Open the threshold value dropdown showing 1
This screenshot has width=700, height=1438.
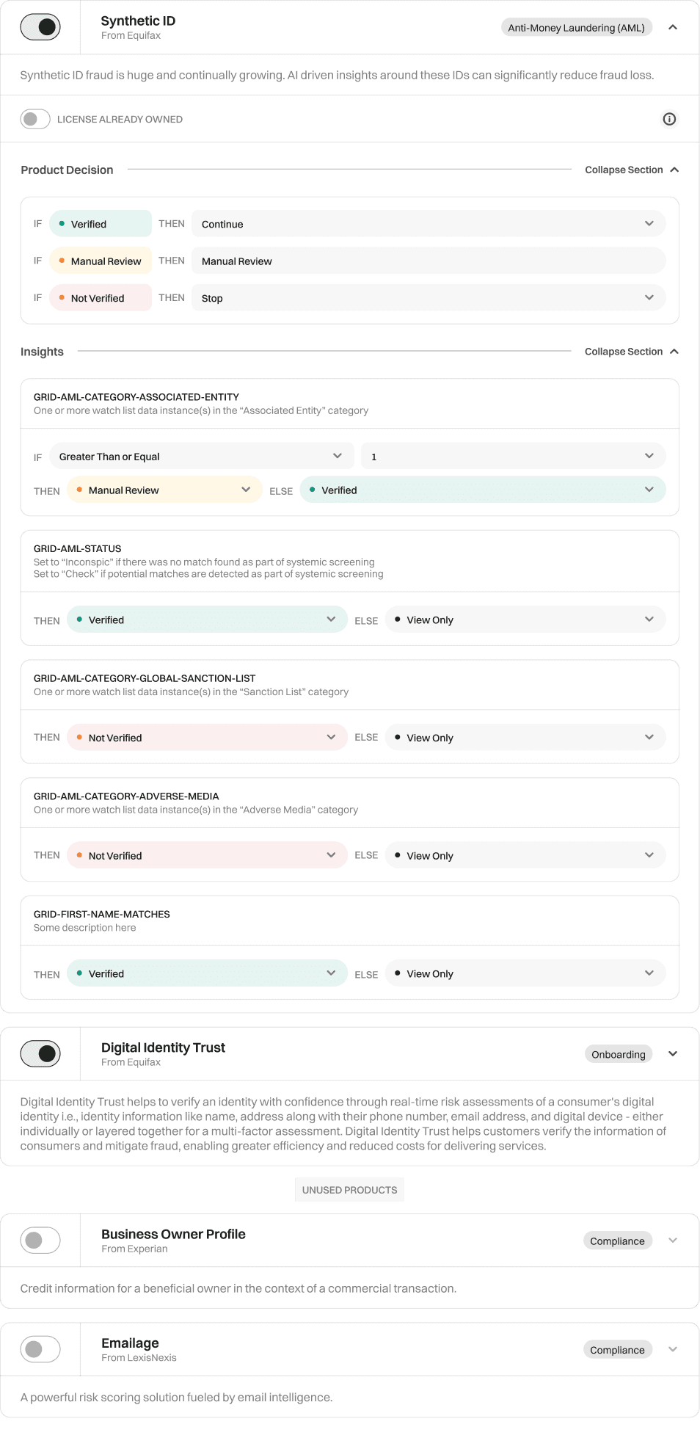tap(514, 456)
